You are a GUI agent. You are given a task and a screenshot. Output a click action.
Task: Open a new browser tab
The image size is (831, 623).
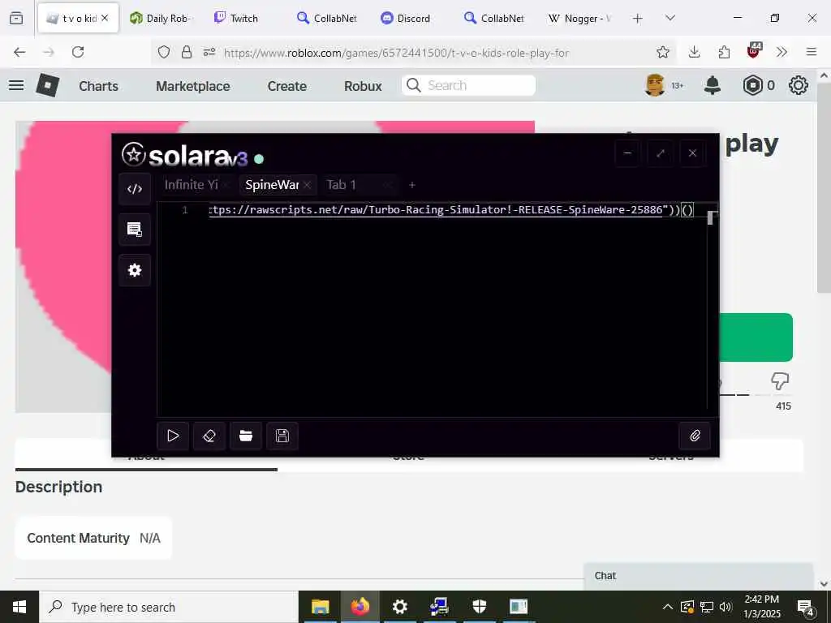coord(638,19)
